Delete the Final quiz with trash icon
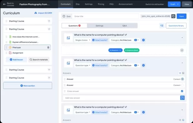 pyautogui.click(x=48, y=47)
